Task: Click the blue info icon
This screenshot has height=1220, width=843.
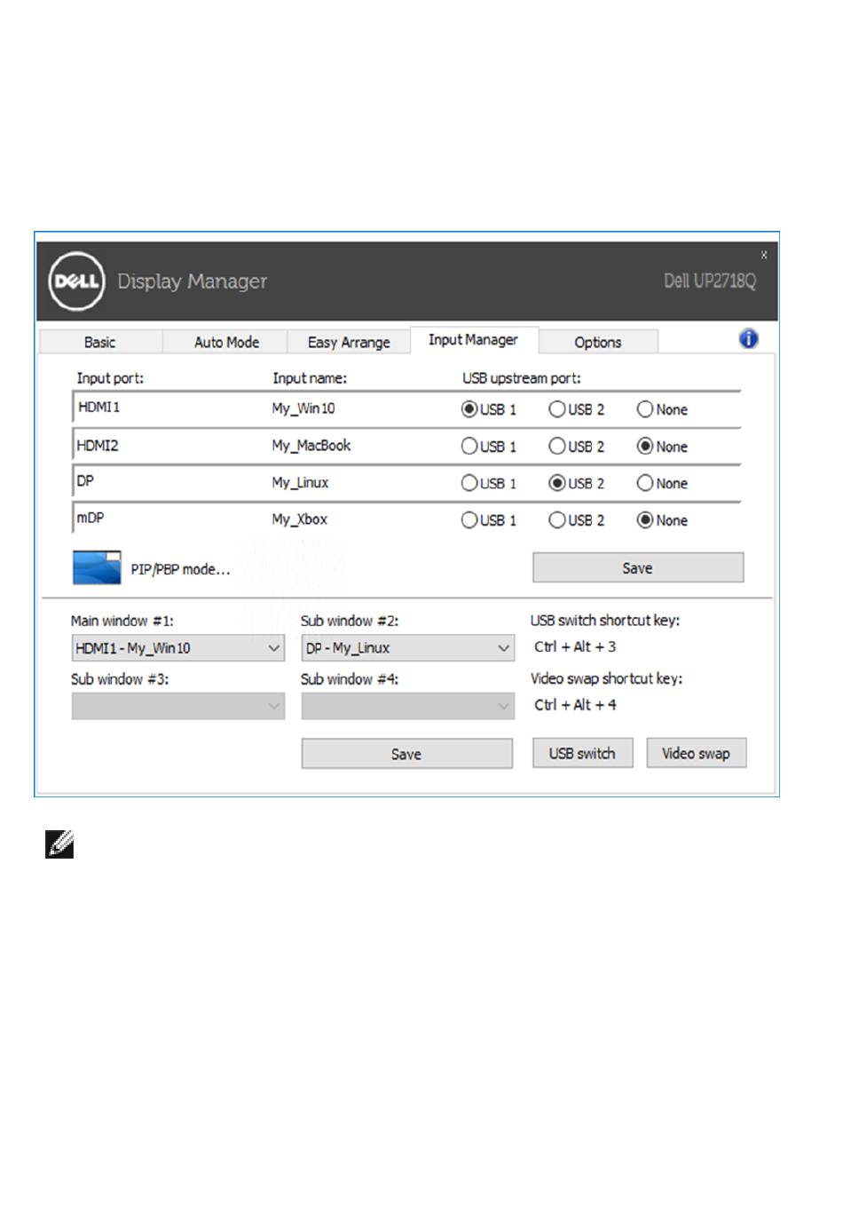Action: (749, 338)
